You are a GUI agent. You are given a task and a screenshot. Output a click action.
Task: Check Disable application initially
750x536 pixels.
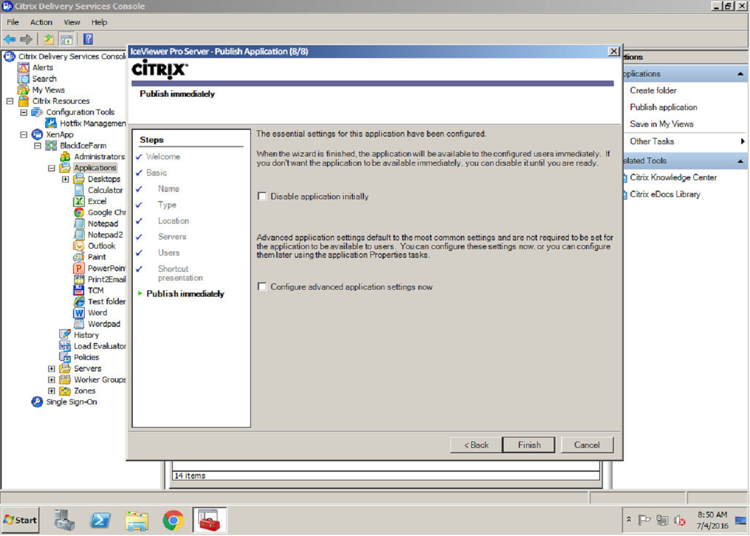(263, 196)
